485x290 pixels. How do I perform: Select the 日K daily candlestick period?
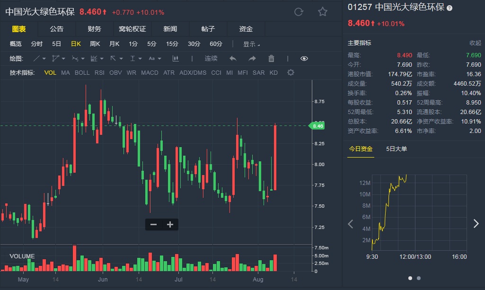pyautogui.click(x=76, y=44)
